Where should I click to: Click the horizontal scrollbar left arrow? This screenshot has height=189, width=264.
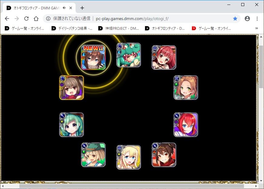(x=3, y=186)
